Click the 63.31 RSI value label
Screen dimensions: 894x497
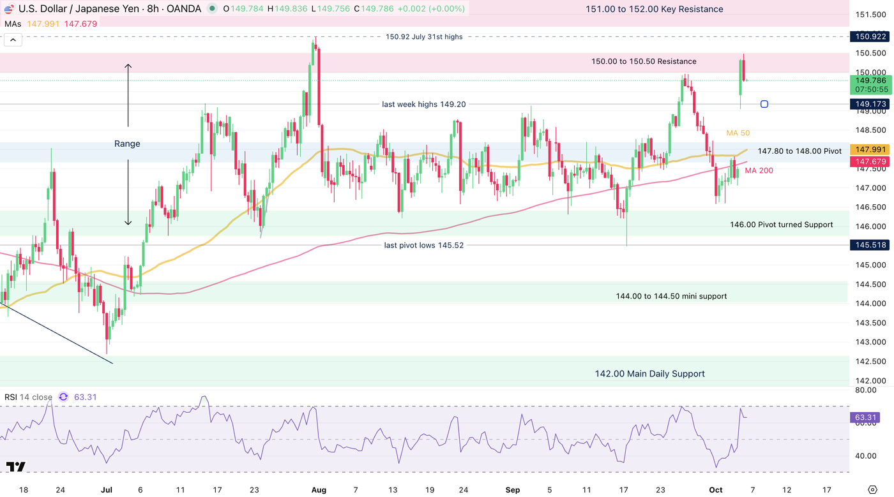pos(86,397)
